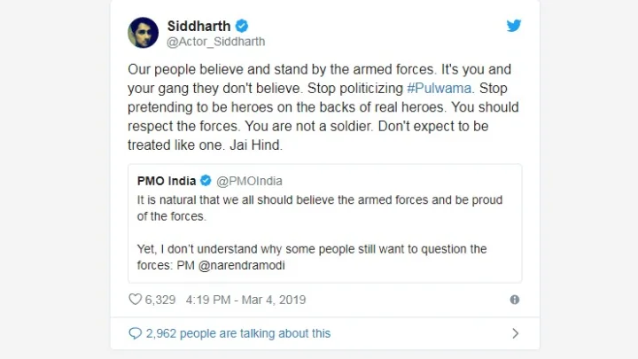This screenshot has width=638, height=359.
Task: Visit the @PMOIndia handle
Action: pos(249,181)
